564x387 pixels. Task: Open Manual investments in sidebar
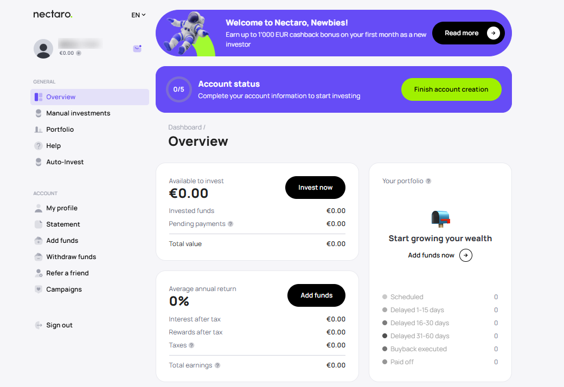click(78, 113)
